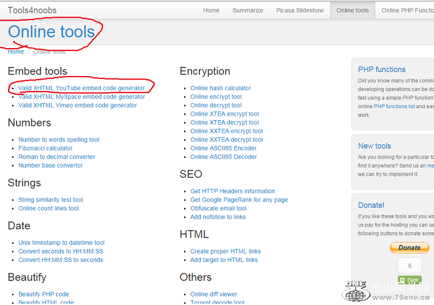Open Online XTEA decrypt tool
This screenshot has height=305, width=434.
tap(225, 122)
